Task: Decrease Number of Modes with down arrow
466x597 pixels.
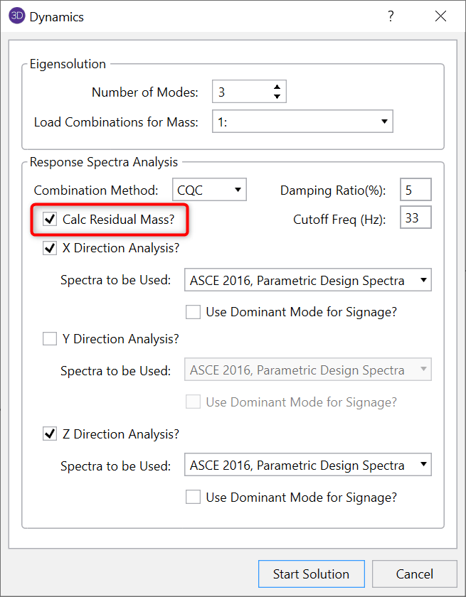Action: (277, 96)
